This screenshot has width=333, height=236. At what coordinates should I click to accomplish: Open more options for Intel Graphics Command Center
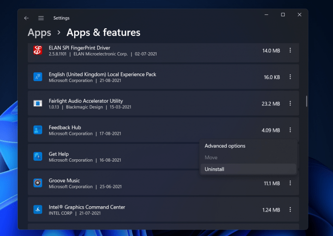click(x=290, y=210)
